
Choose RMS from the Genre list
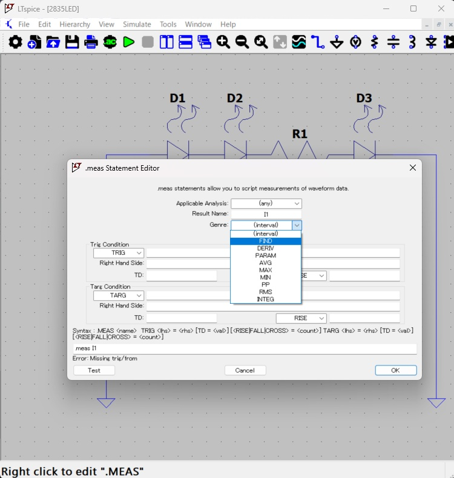pyautogui.click(x=266, y=292)
